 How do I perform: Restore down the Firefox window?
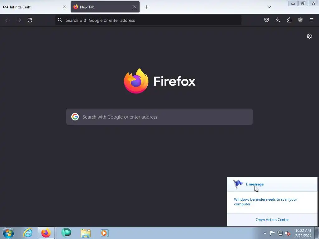[303, 3]
